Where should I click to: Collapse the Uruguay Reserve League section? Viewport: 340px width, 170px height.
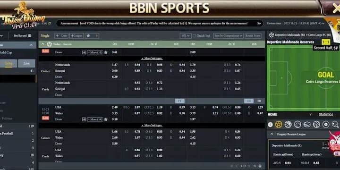[x=272, y=134]
